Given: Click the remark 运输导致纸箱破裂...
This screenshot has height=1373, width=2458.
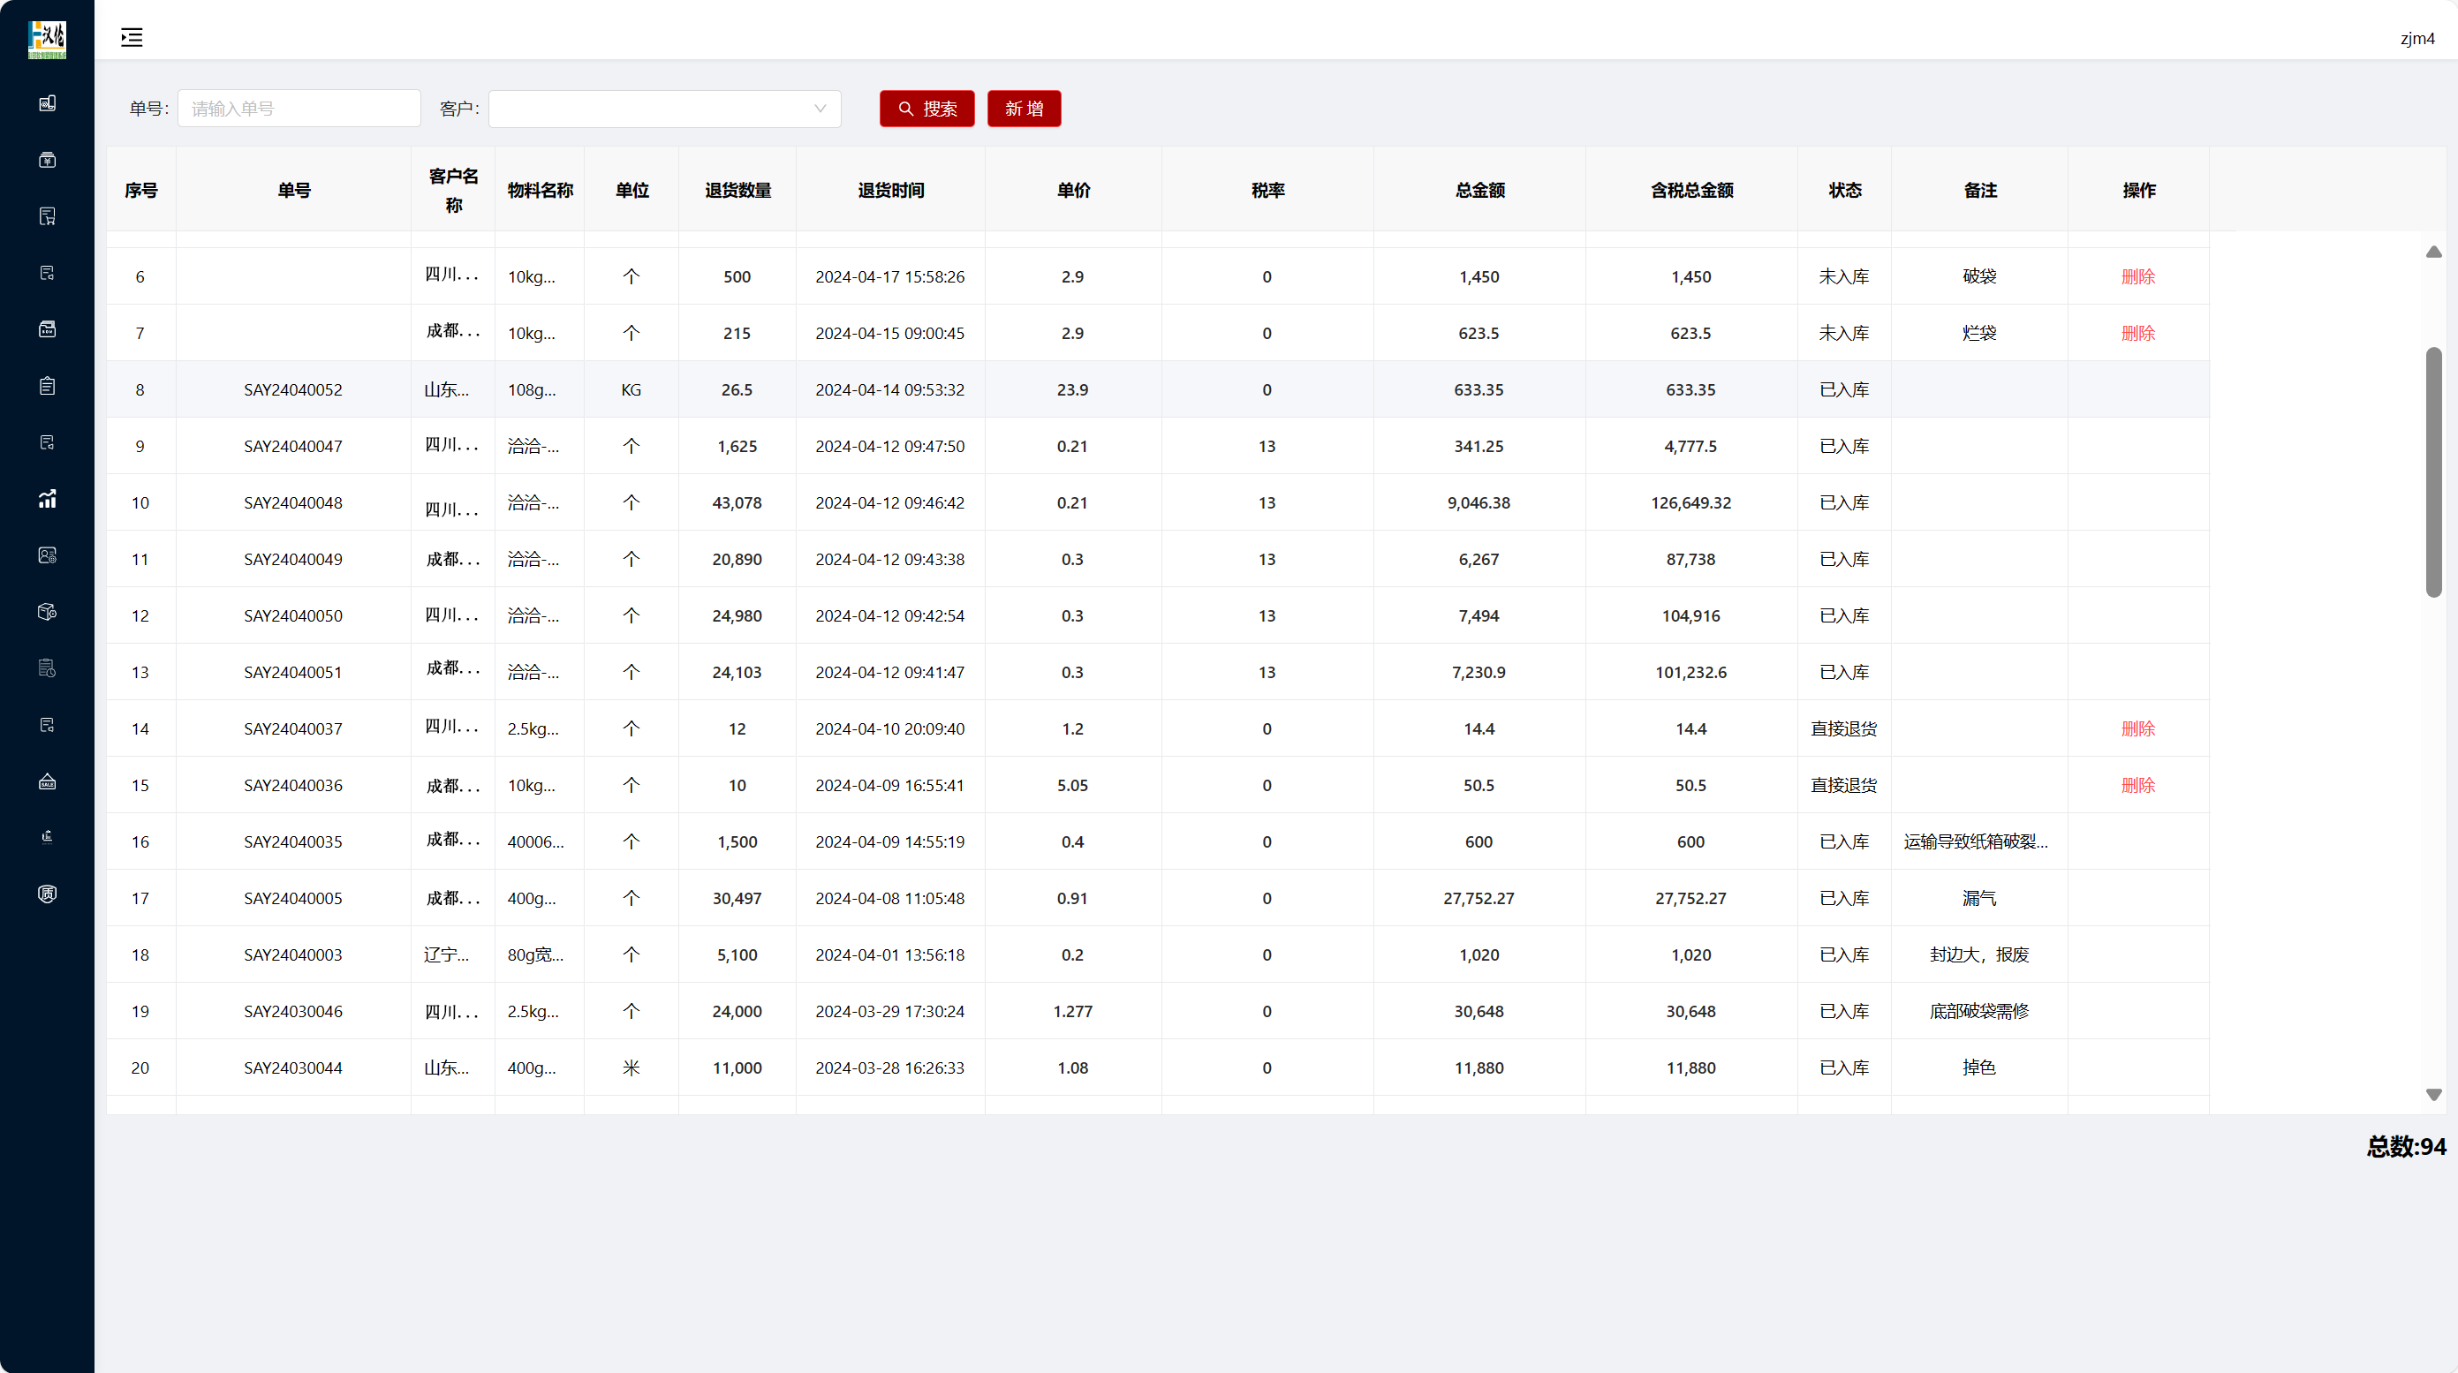Looking at the screenshot, I should (x=1975, y=841).
